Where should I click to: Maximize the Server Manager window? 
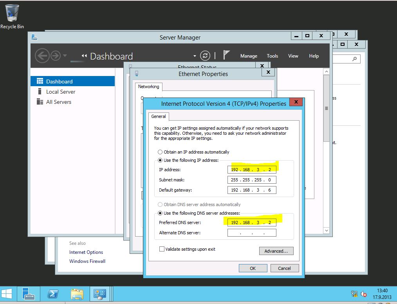(307, 36)
